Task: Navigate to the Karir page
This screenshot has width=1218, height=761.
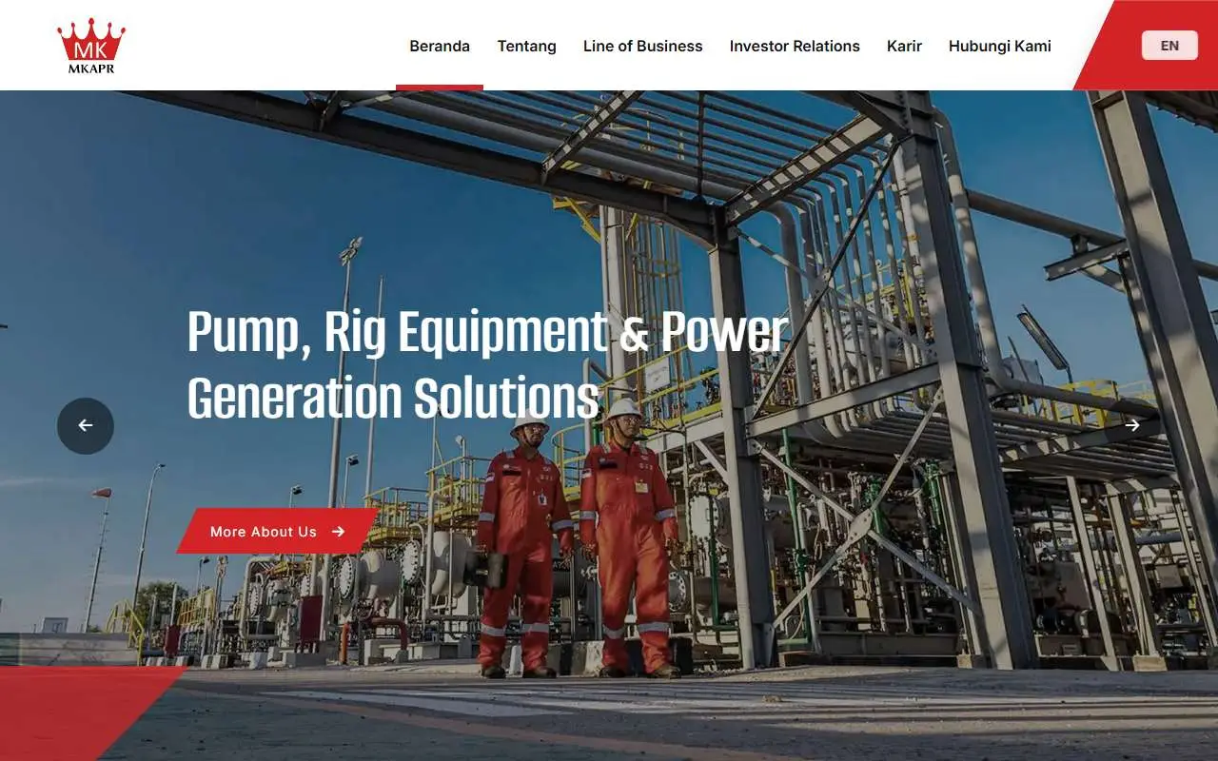Action: (904, 46)
